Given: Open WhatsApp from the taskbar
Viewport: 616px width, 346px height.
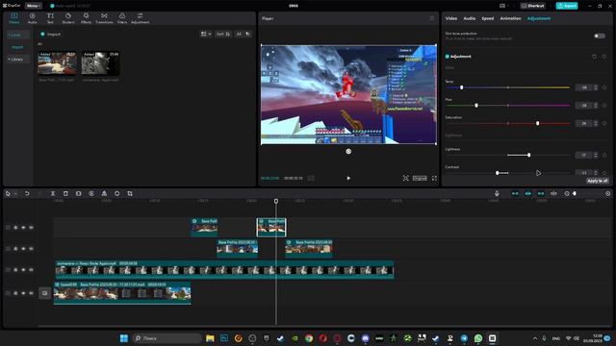Looking at the screenshot, I should (478, 338).
